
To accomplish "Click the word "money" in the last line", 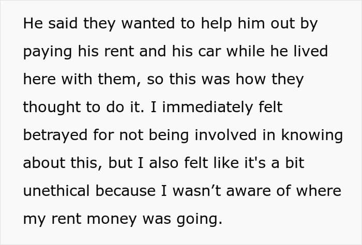I will click(x=112, y=220).
